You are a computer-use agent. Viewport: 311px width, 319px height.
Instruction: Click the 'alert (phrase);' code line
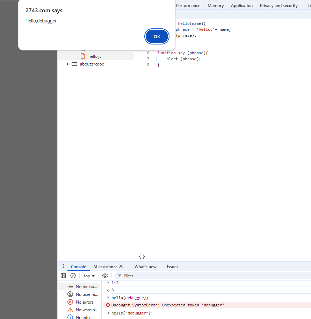point(183,59)
